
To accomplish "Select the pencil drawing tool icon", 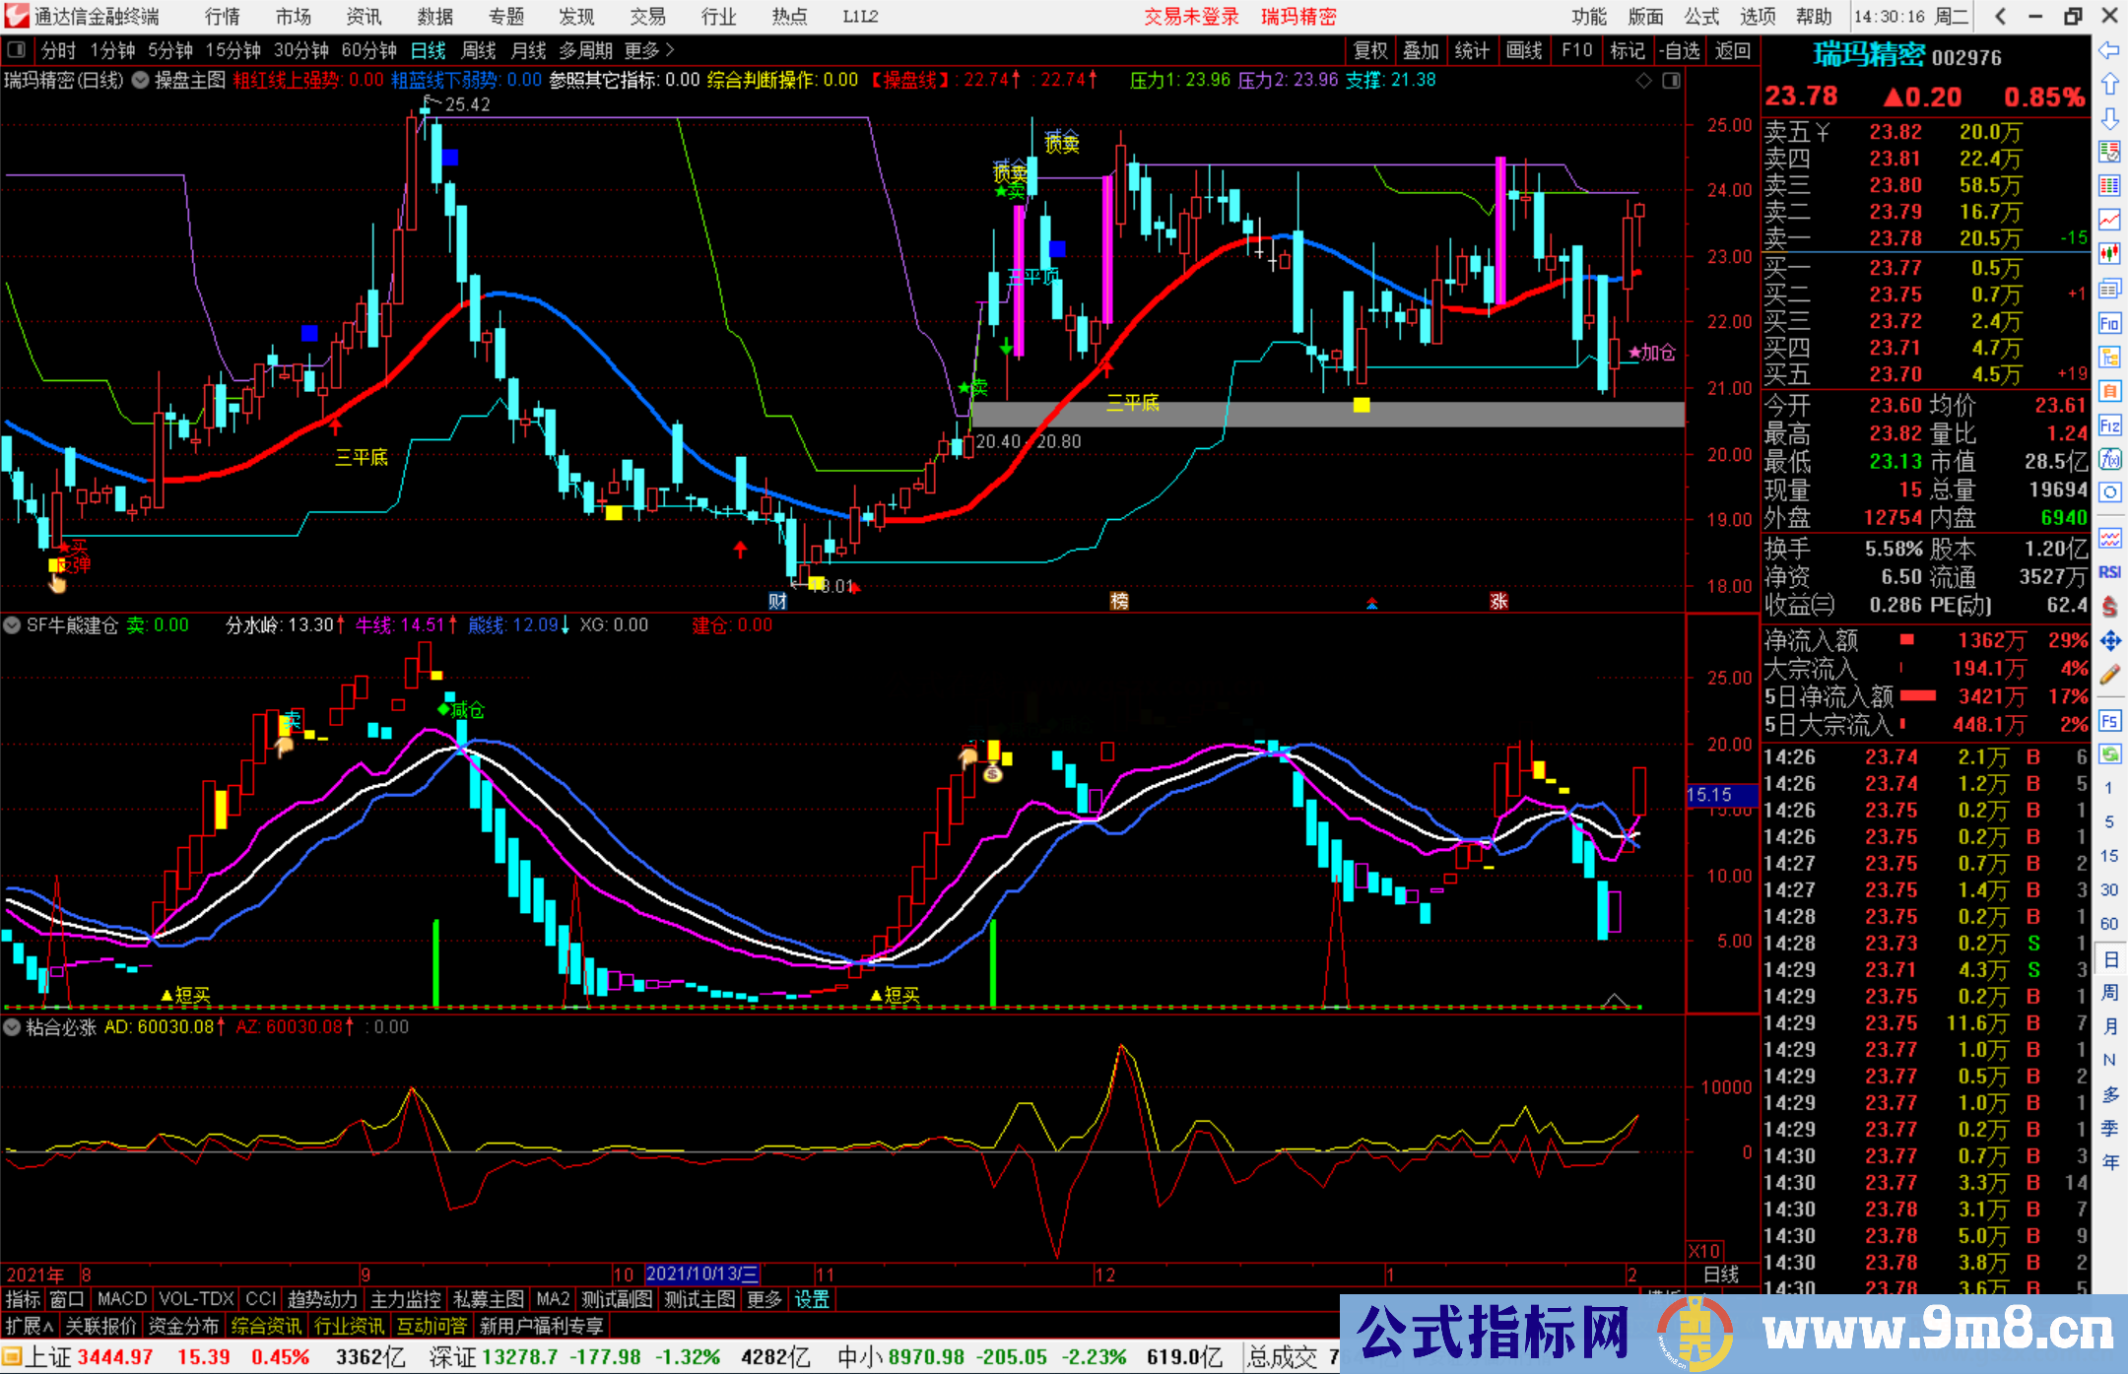I will [2109, 676].
